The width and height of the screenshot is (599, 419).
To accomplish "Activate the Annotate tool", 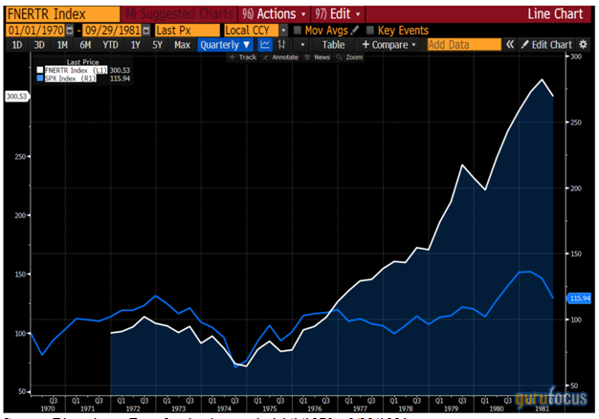I will point(280,57).
